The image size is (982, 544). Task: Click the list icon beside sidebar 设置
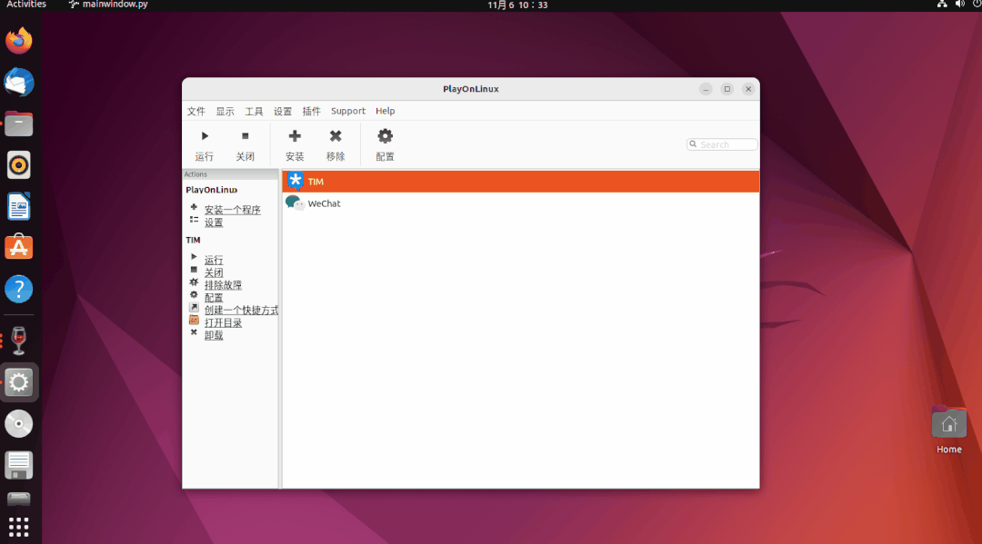pos(195,220)
